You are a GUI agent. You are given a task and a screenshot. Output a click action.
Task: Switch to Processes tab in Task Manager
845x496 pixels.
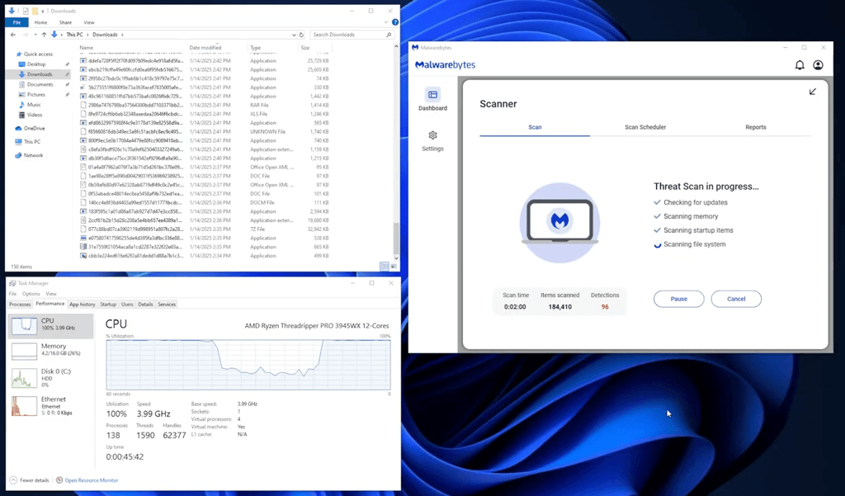[20, 305]
